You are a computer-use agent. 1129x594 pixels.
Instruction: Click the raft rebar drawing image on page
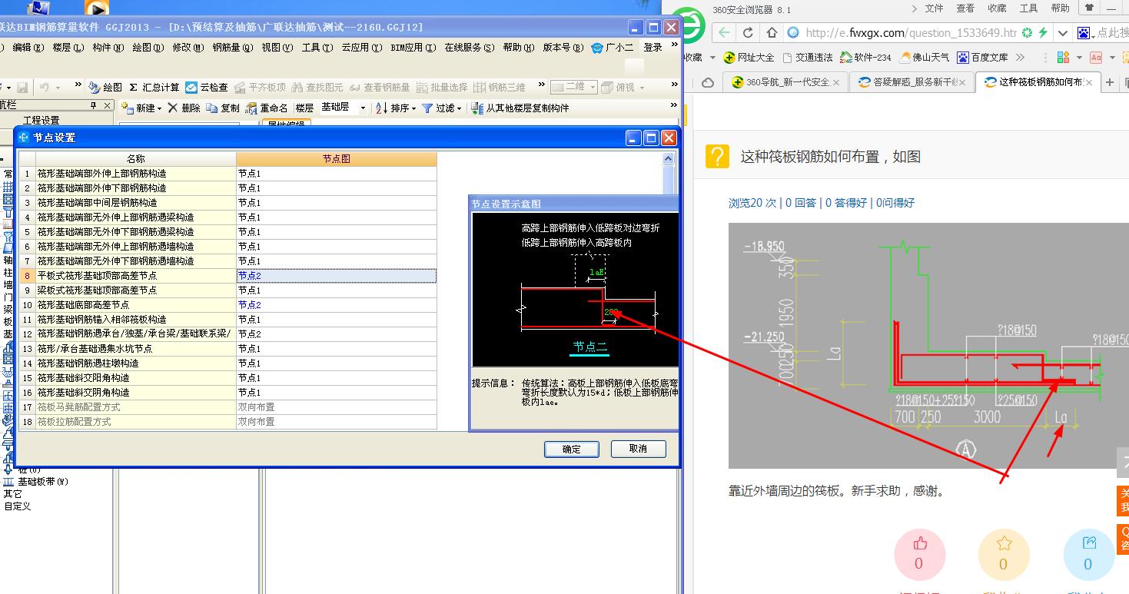(928, 346)
